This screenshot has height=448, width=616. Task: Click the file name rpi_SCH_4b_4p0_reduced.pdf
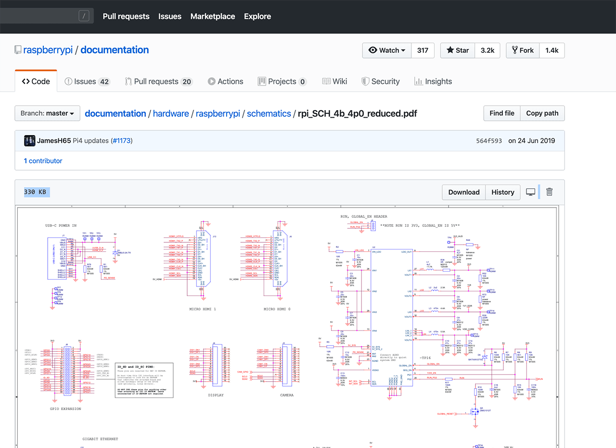coord(358,113)
